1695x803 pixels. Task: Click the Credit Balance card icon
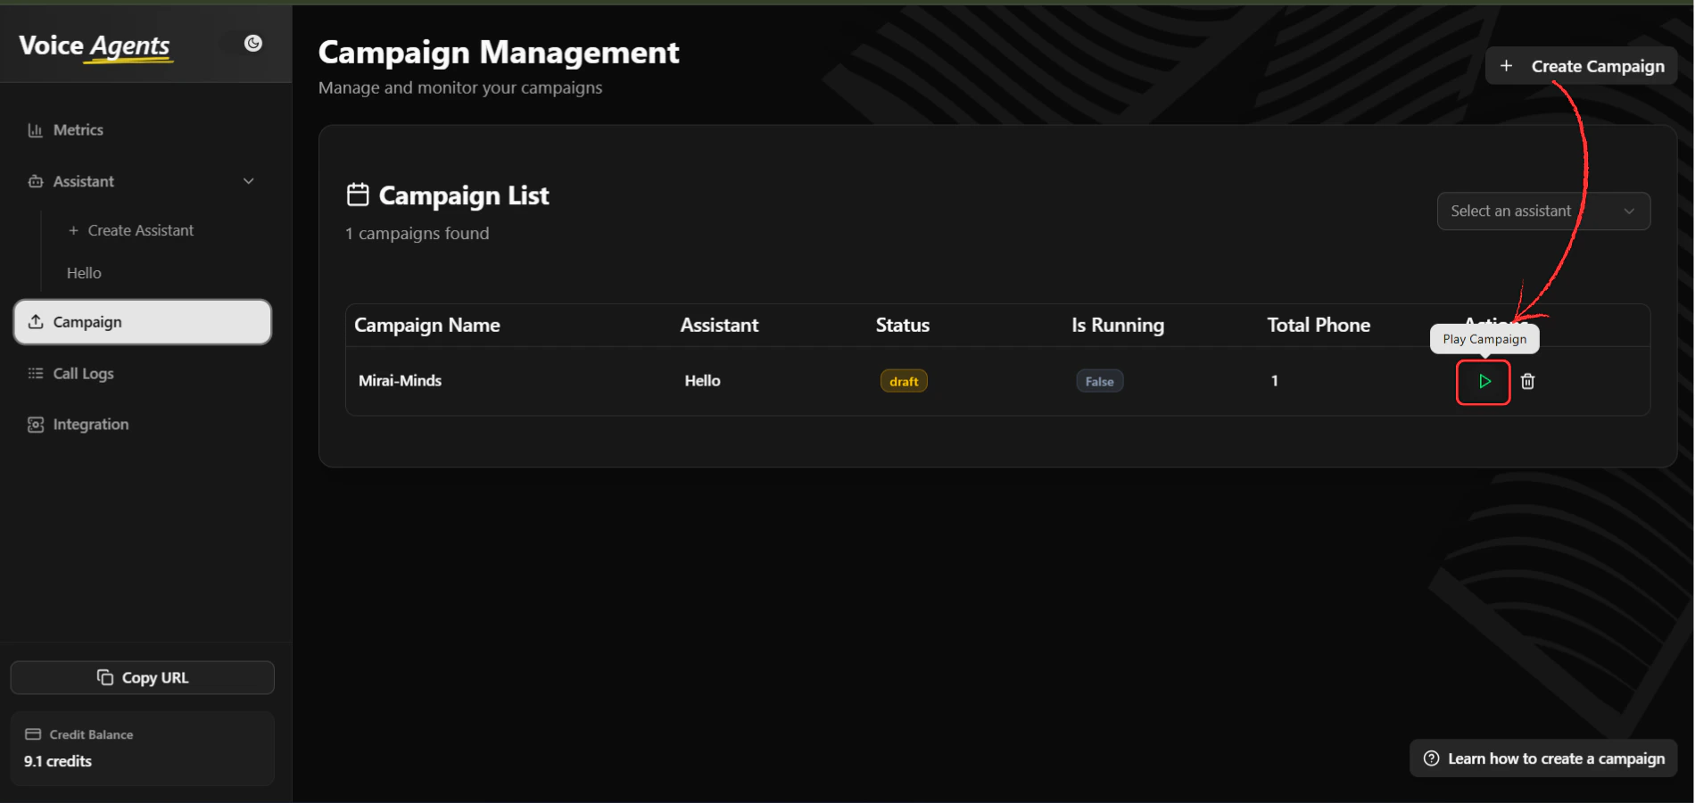click(x=34, y=733)
